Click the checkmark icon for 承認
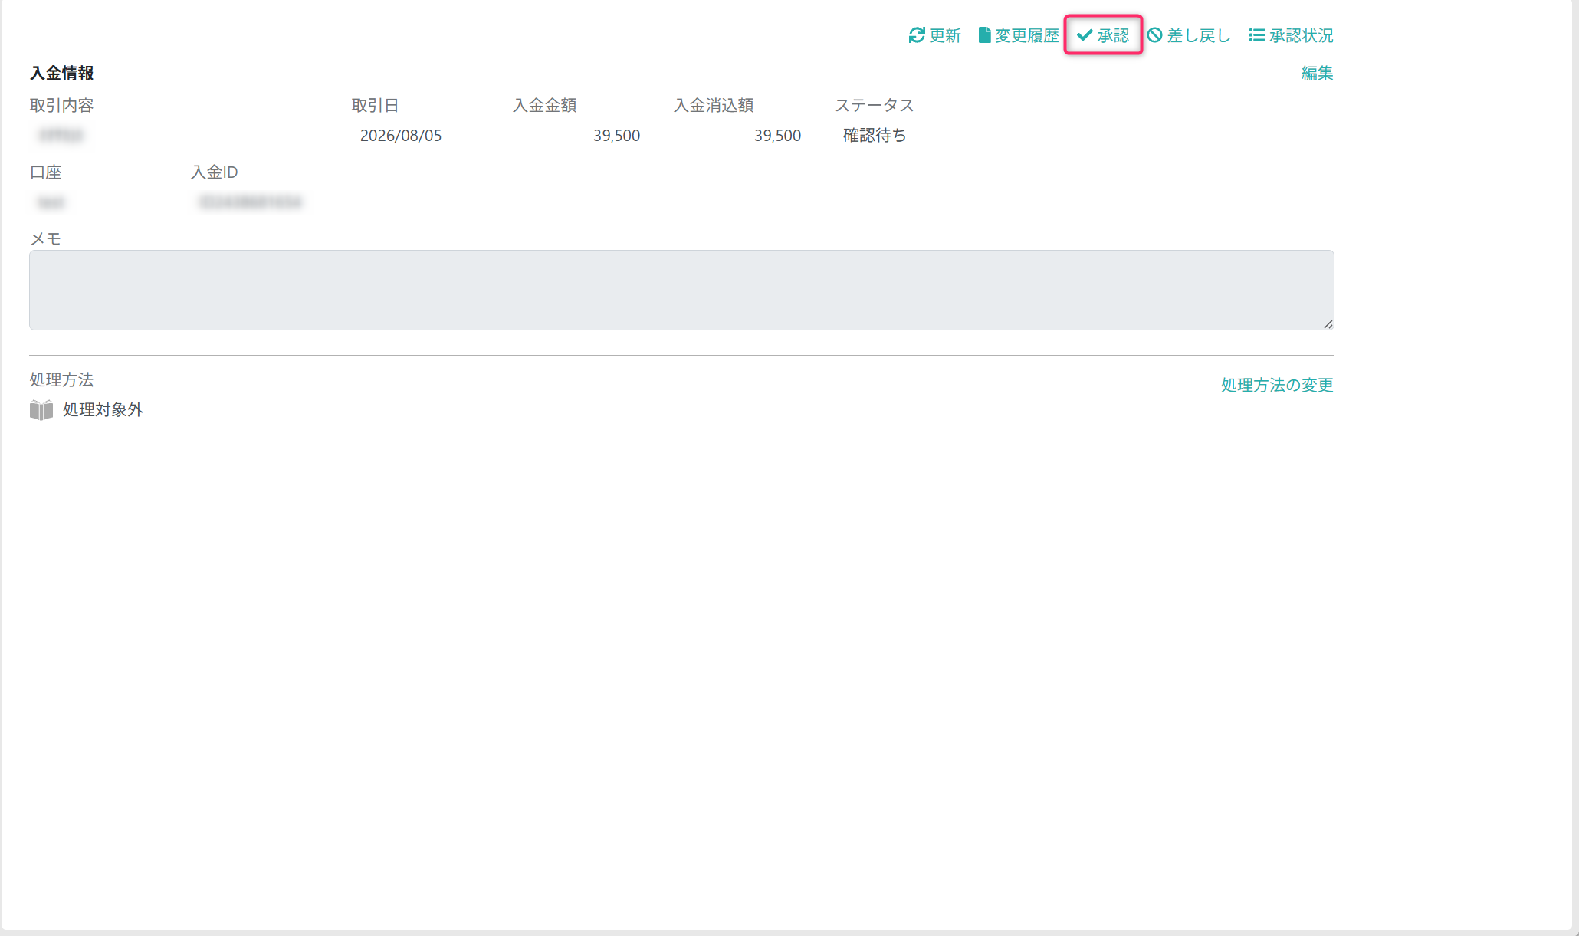 coord(1085,35)
